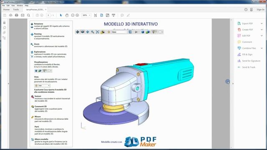The image size is (267, 150).
Task: Activate the Hand pan tool
Action: point(67,15)
